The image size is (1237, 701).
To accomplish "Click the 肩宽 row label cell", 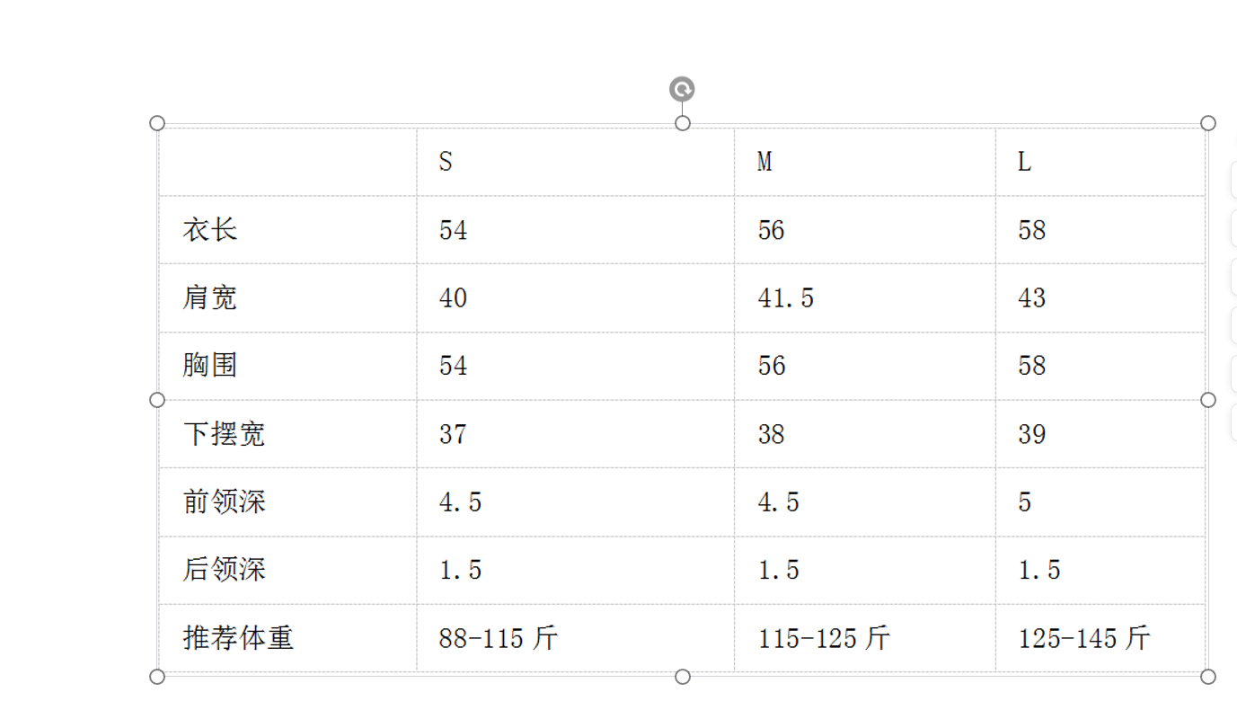I will [x=287, y=297].
